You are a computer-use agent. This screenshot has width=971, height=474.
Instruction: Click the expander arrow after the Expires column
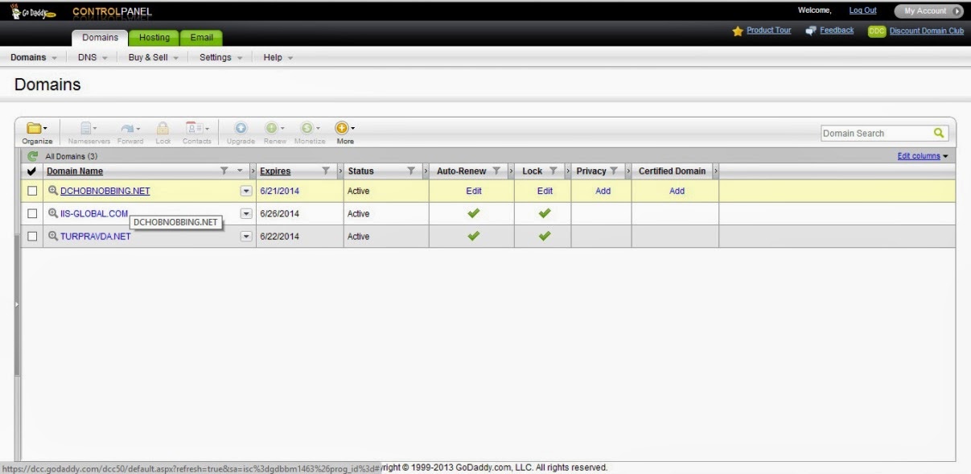(x=339, y=171)
